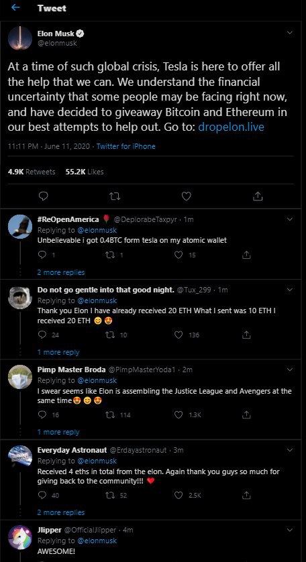Expand 1 more reply under Tux_299
306x562 pixels.
tap(58, 352)
